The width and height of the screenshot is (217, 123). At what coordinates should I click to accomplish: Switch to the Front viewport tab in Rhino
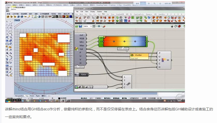(x=32, y=96)
